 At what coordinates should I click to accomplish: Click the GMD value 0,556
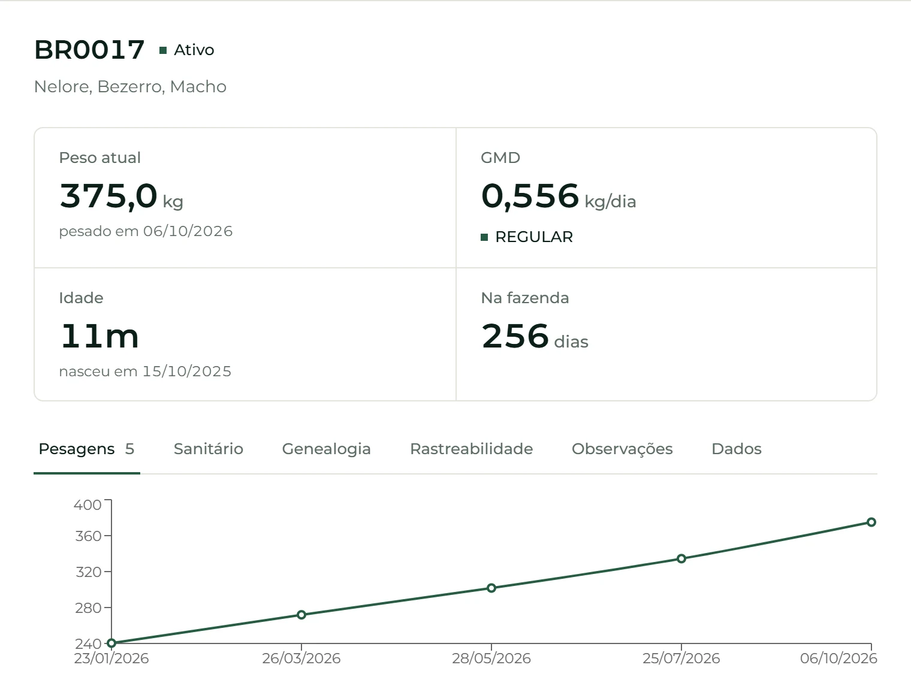click(x=530, y=196)
